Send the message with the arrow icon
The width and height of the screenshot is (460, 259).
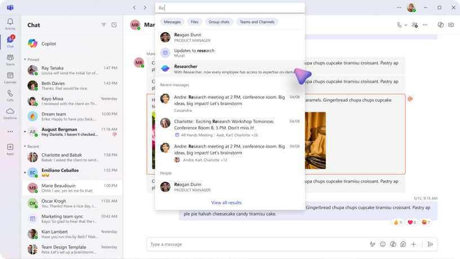click(x=430, y=244)
